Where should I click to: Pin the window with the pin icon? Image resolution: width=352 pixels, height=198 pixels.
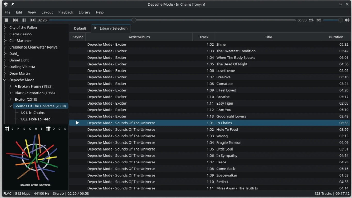click(12, 4)
